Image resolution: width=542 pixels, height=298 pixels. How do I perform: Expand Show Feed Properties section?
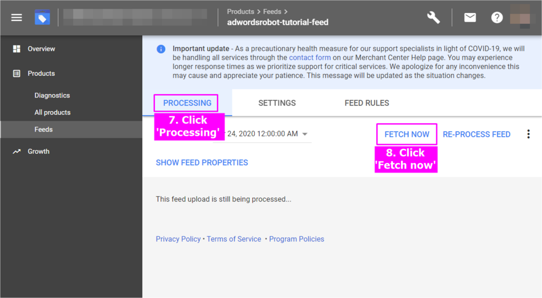[x=202, y=162]
